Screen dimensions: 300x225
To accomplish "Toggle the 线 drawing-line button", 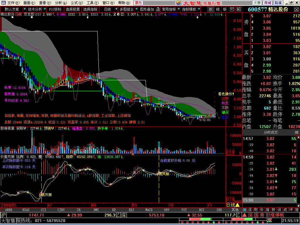I will pos(218,9).
